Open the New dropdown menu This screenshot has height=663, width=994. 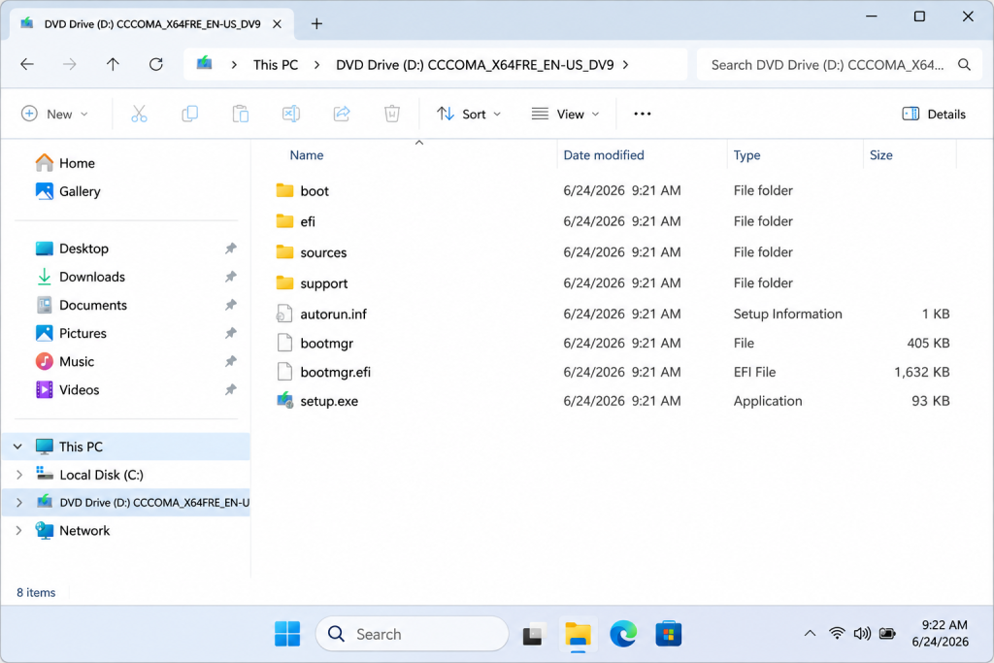[54, 115]
